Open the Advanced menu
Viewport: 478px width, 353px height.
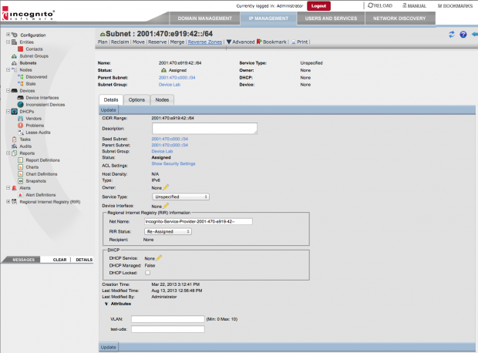(241, 42)
